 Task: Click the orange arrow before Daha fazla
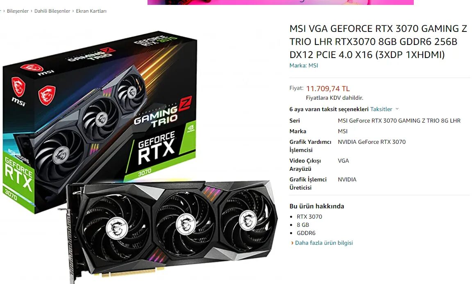[x=292, y=243]
